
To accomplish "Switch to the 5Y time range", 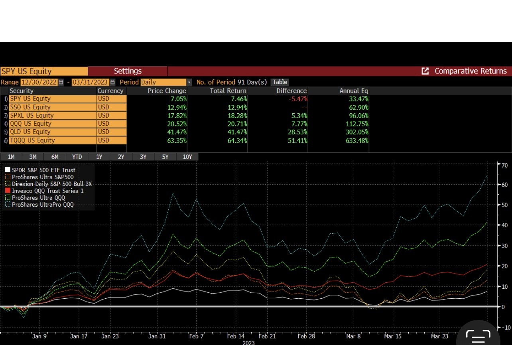I will pos(165,157).
